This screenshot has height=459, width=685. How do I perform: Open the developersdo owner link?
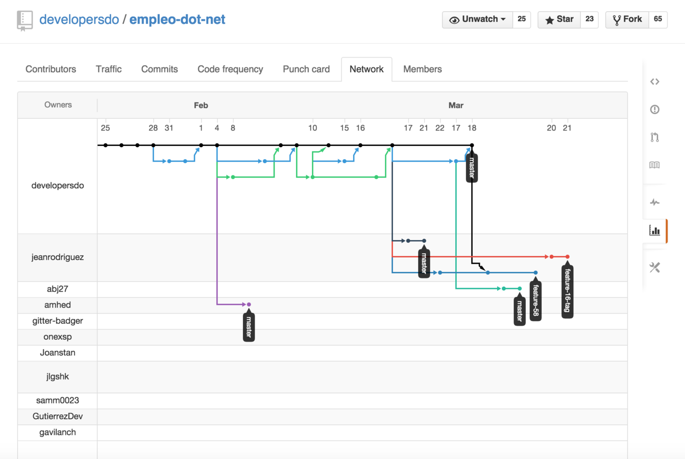pyautogui.click(x=79, y=19)
